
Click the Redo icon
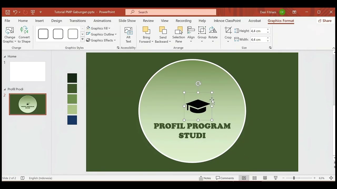25,12
